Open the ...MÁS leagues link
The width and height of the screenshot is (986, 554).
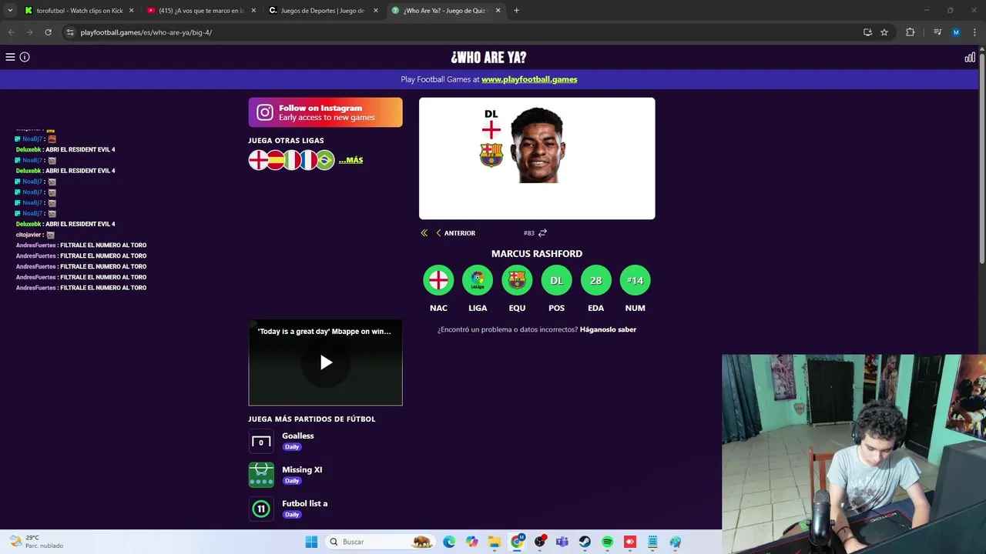pos(350,160)
